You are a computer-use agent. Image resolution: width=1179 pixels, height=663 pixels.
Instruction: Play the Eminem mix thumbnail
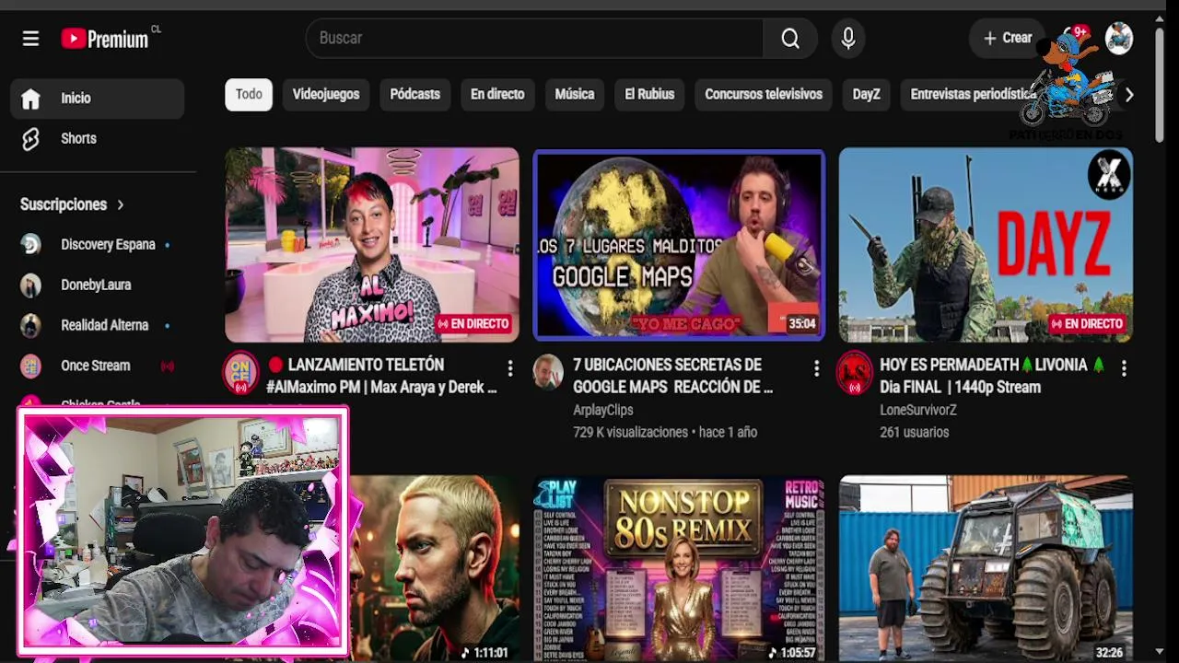434,568
